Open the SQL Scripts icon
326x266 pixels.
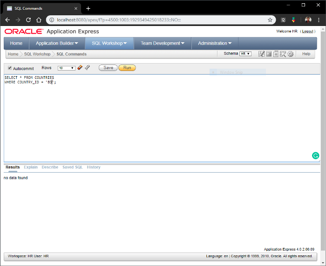point(276,54)
